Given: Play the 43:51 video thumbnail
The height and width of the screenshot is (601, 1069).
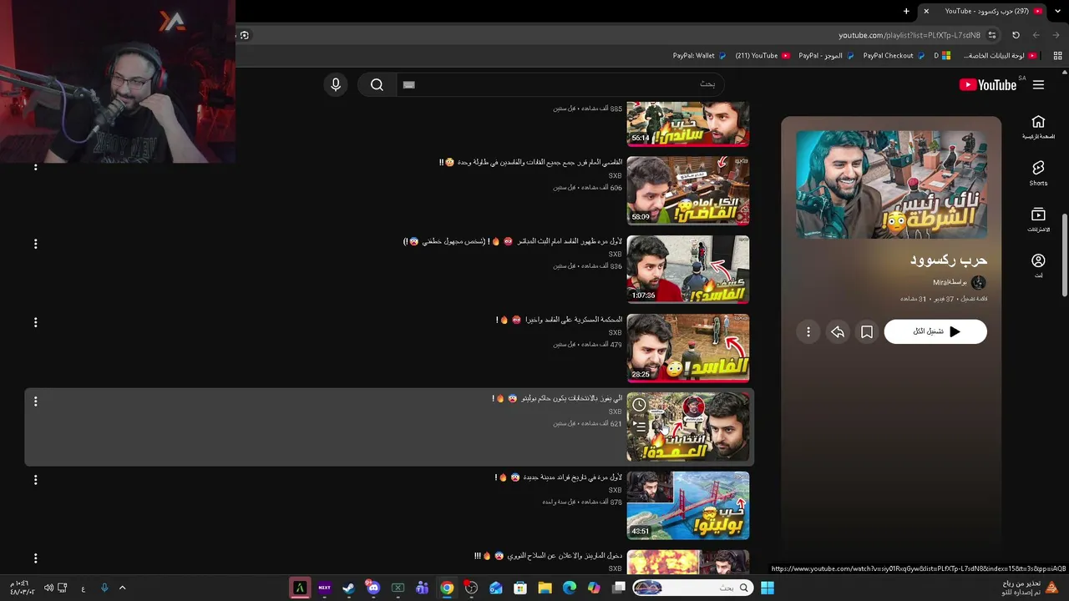Looking at the screenshot, I should tap(688, 505).
